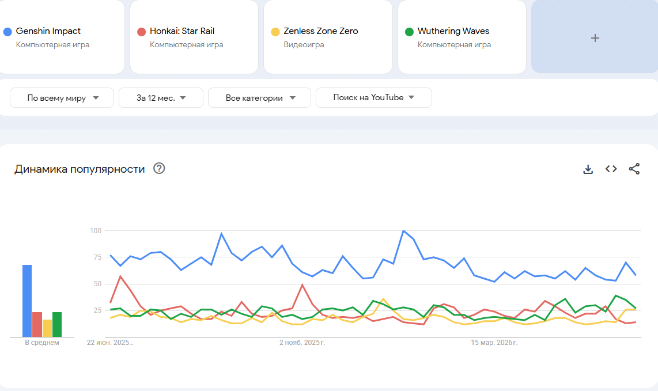The width and height of the screenshot is (658, 391).
Task: Click the blue Genshin Impact color dot
Action: click(x=7, y=32)
